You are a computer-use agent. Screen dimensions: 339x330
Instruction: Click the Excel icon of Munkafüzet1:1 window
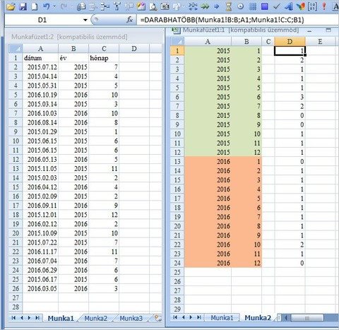click(x=176, y=30)
